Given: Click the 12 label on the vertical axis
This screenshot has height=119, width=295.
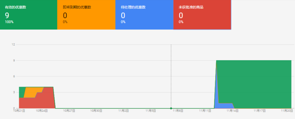Looking at the screenshot, I should click(x=13, y=45).
